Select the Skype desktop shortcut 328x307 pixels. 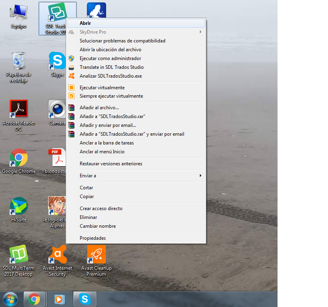point(57,64)
